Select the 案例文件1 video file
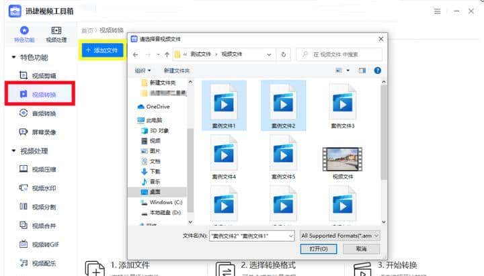 tap(224, 105)
